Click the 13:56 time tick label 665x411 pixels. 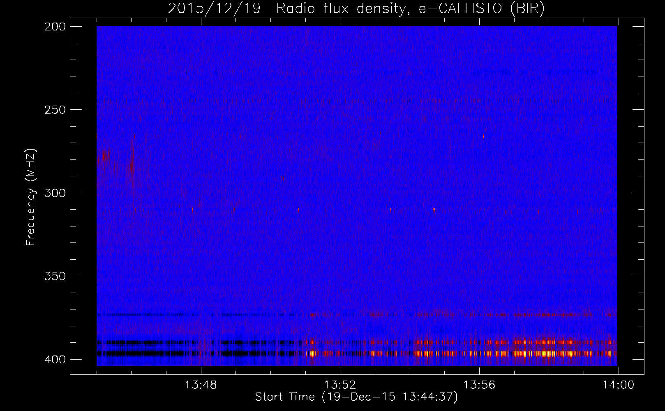[479, 385]
